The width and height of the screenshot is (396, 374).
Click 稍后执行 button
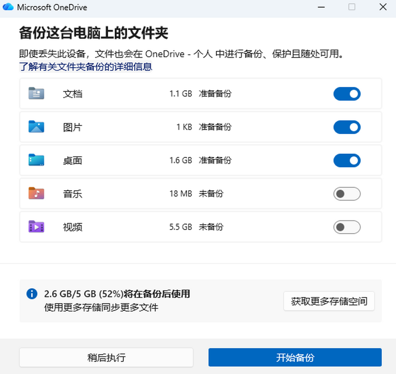106,357
